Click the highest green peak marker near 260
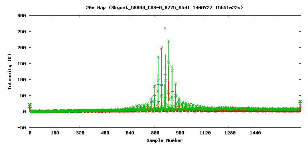The image size is (308, 144). point(165,28)
